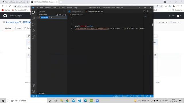Image resolution: width=184 pixels, height=103 pixels.
Task: Click the VS Code logo in the title bar
Action: click(33, 7)
